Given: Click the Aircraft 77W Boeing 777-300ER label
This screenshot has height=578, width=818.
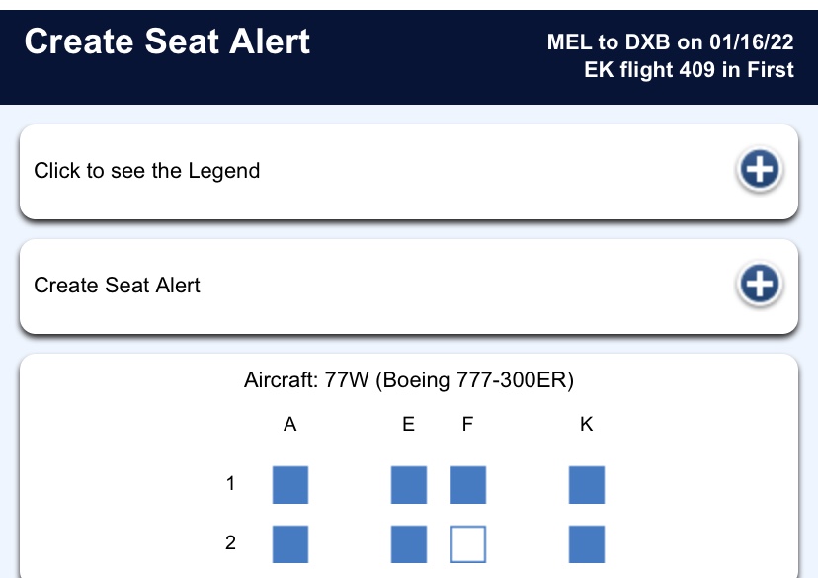Looking at the screenshot, I should [x=409, y=380].
